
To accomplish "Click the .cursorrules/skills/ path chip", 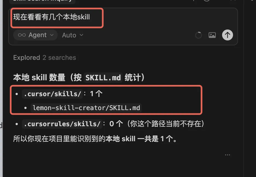I will coord(62,124).
